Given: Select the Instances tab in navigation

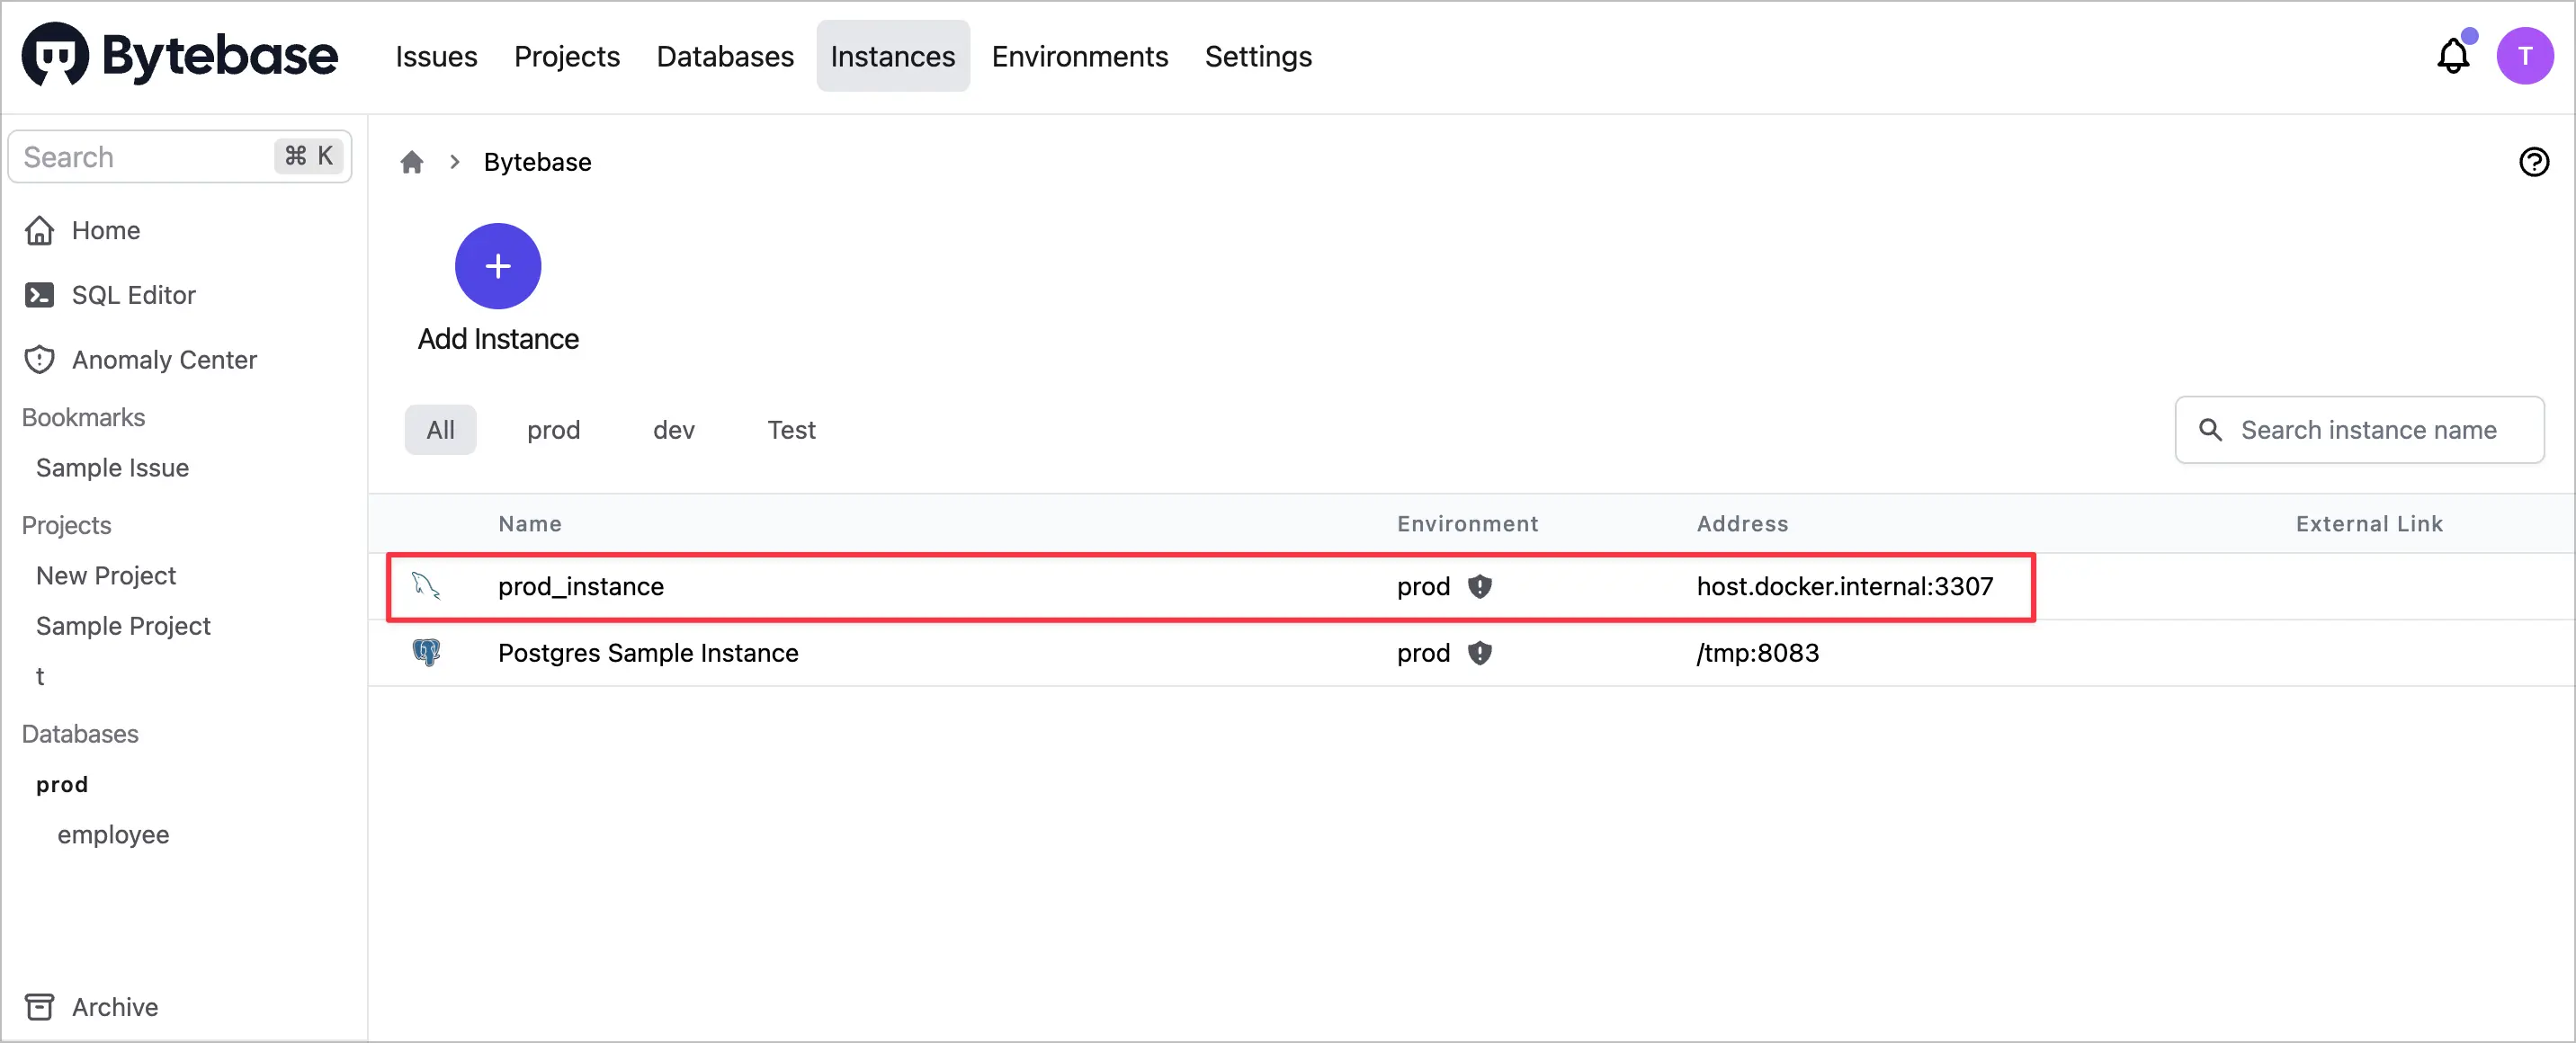Looking at the screenshot, I should click(892, 56).
